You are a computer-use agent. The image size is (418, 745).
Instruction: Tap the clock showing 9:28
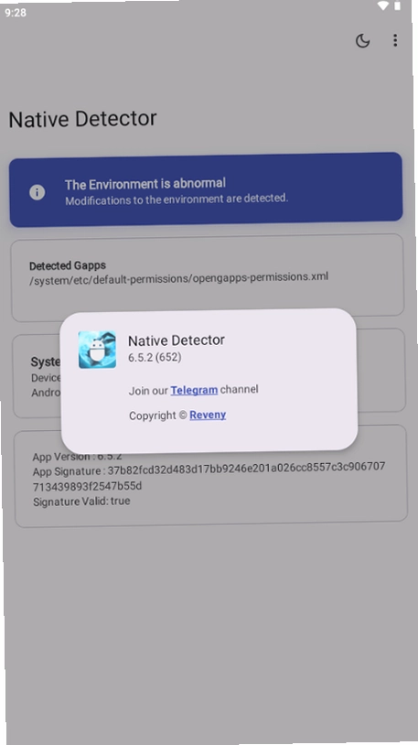16,13
